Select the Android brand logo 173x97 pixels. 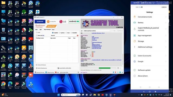click(74, 22)
